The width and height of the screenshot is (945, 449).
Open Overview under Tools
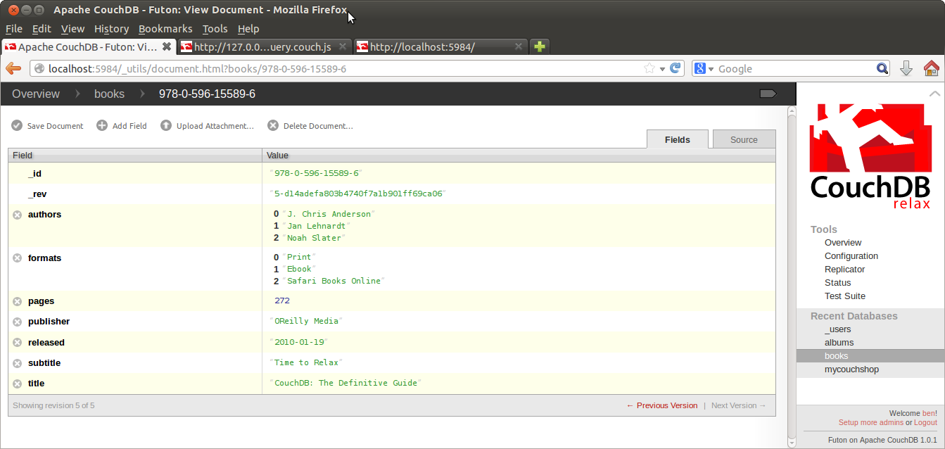(843, 243)
